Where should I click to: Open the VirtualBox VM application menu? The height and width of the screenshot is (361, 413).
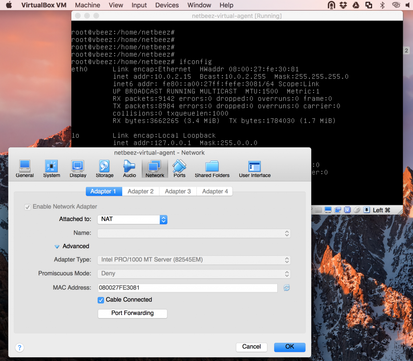(x=44, y=5)
